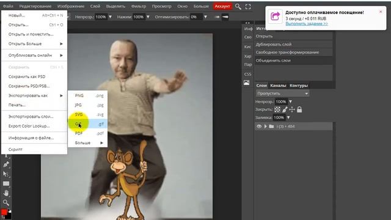Close the paid visit notification
Screen dimensions: 391x220
[381, 12]
